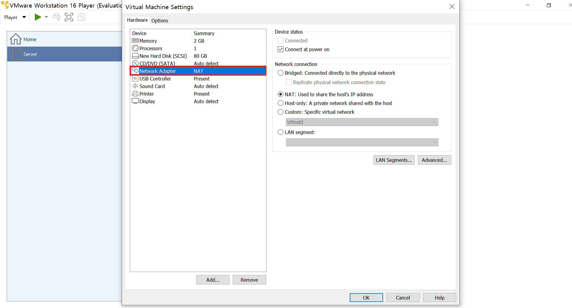The height and width of the screenshot is (308, 572).
Task: Open the LAN segment dropdown list
Action: coord(362,143)
